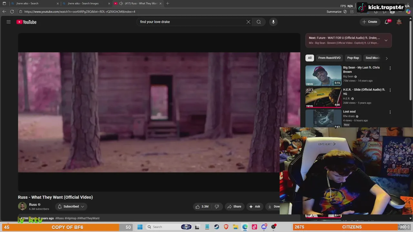Select Soul Music filter chip
The image size is (413, 232).
[373, 58]
